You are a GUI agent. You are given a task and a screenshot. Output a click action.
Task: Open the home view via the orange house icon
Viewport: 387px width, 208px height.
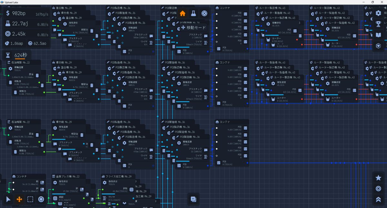tap(183, 14)
